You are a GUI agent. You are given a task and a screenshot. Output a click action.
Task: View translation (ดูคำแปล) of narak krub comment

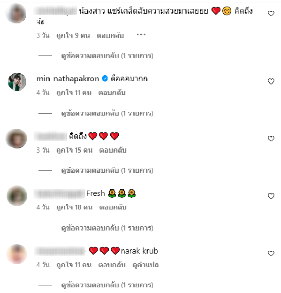coord(145,265)
